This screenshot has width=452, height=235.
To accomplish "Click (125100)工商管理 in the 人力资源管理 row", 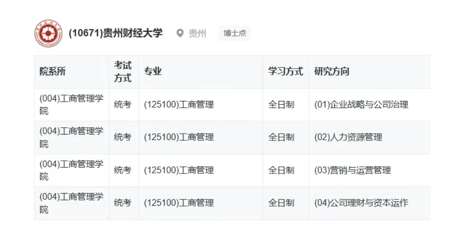I will pyautogui.click(x=179, y=137).
